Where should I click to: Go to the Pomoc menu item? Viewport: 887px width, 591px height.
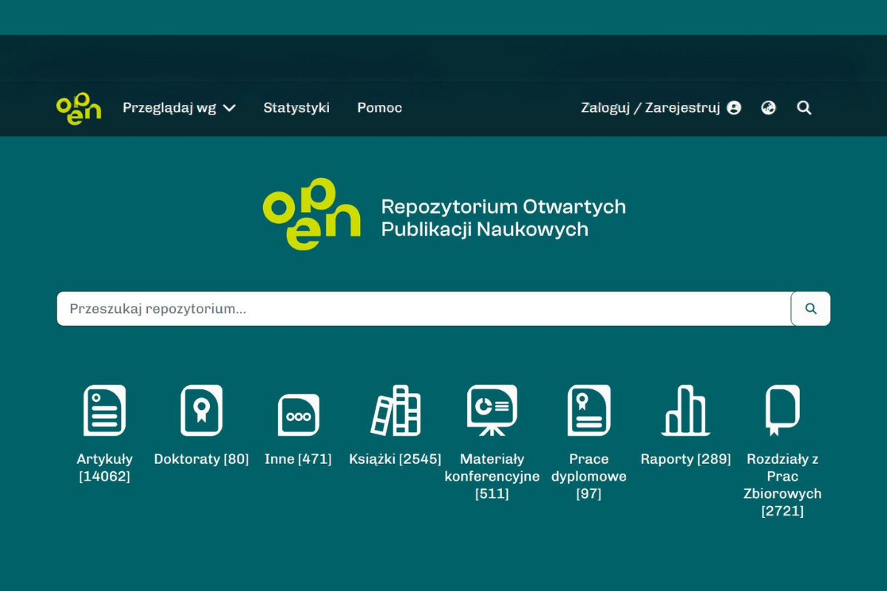click(379, 108)
